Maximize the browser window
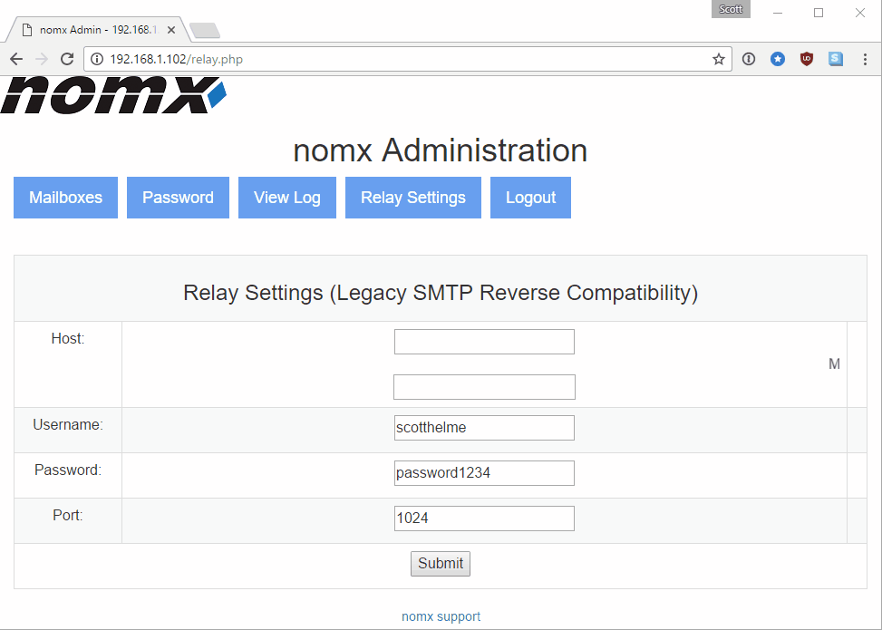 819,13
